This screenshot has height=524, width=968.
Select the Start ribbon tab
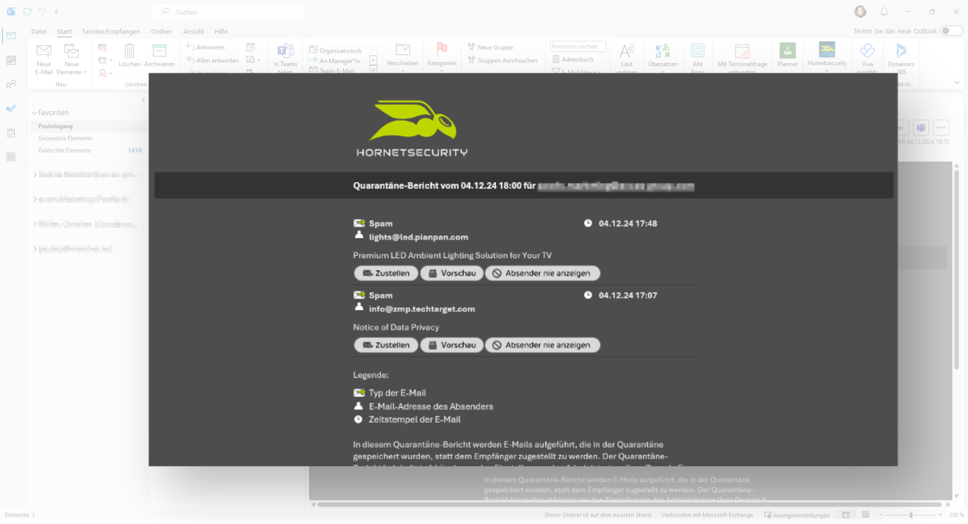tap(64, 31)
